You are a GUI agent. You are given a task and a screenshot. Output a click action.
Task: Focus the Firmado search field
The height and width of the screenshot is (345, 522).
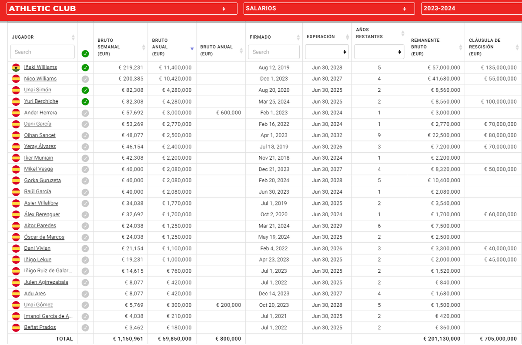pyautogui.click(x=274, y=52)
